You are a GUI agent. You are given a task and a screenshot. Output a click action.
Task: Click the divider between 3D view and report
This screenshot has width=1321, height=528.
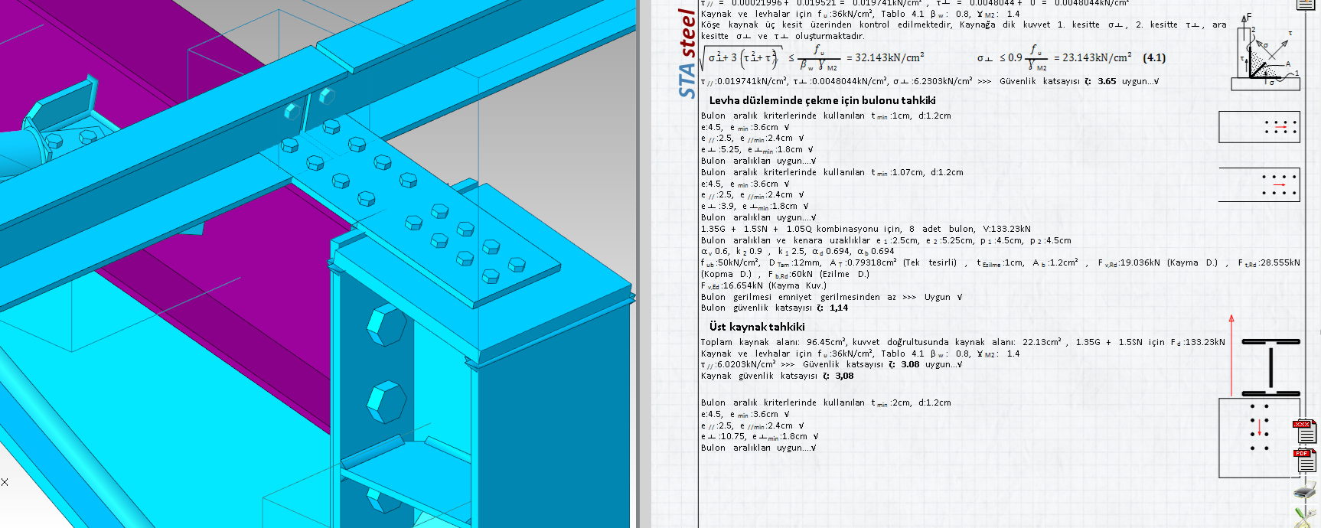point(638,264)
